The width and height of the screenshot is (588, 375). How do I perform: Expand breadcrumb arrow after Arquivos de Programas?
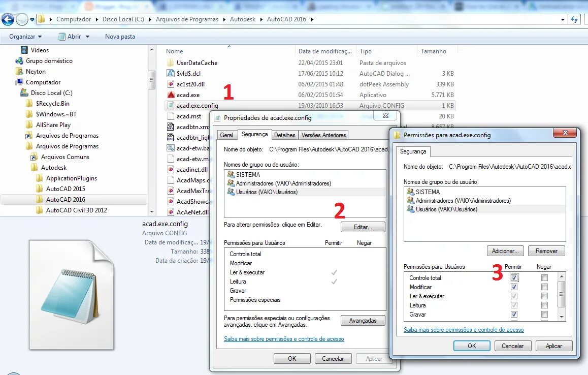[224, 19]
